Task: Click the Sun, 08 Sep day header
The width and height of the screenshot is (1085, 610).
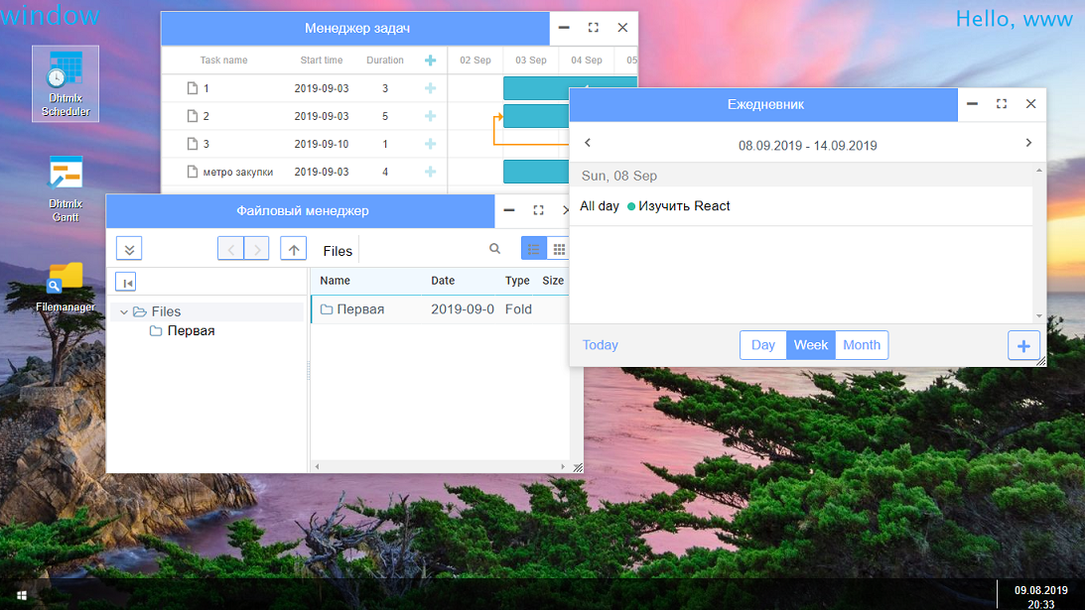Action: [x=801, y=176]
